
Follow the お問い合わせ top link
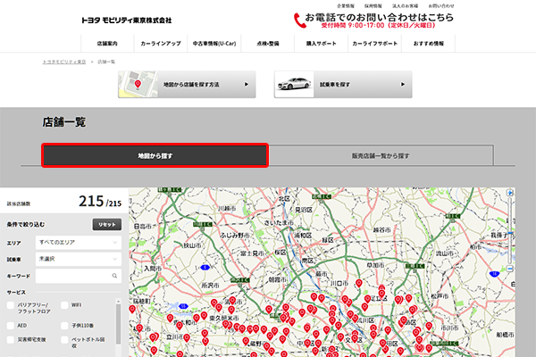pyautogui.click(x=441, y=6)
